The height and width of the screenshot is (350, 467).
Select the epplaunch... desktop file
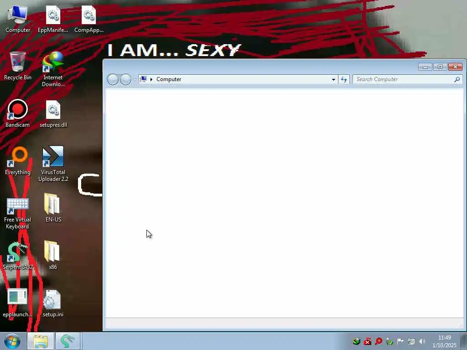[x=18, y=303]
